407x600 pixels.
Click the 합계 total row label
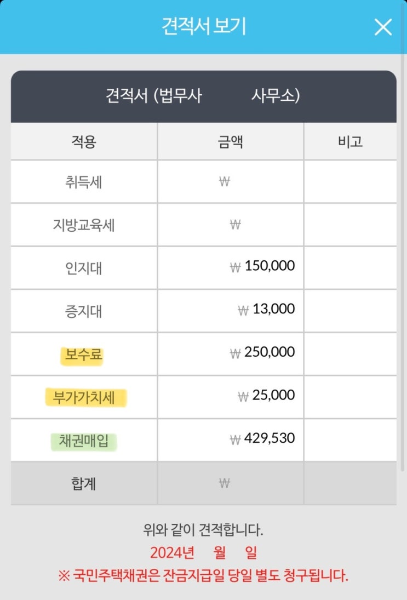tap(83, 484)
